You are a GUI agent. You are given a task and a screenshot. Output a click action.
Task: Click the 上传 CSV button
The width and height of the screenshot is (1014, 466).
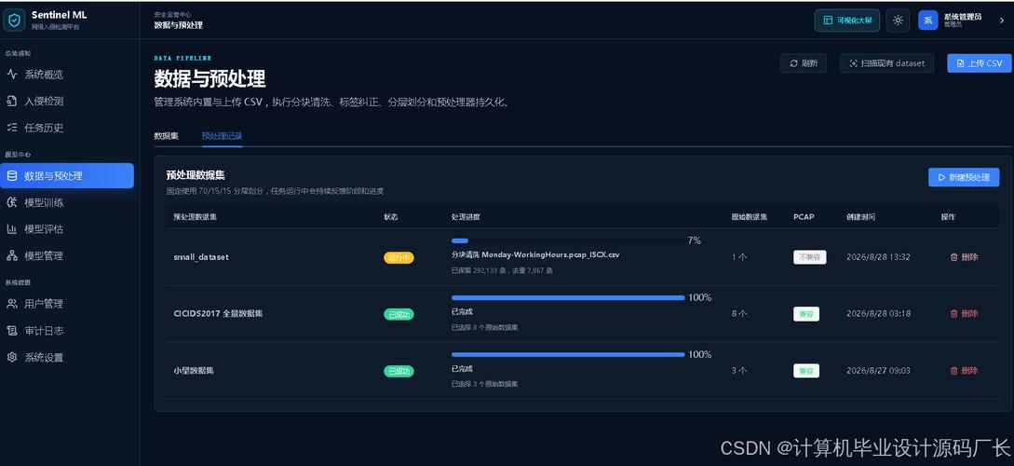point(979,62)
